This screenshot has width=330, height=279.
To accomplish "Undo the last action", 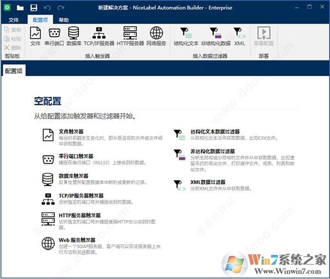I will click(x=47, y=8).
